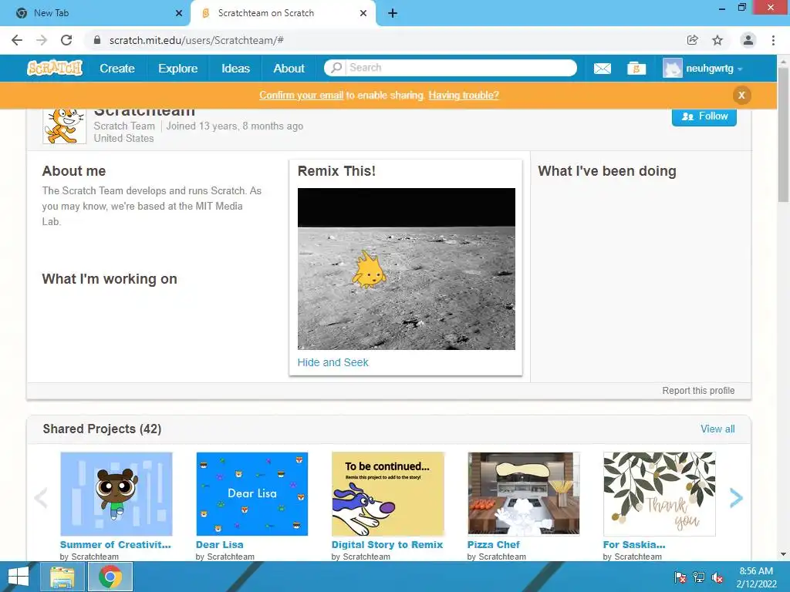The image size is (790, 592).
Task: Click the muted volume tray icon
Action: coord(717,577)
